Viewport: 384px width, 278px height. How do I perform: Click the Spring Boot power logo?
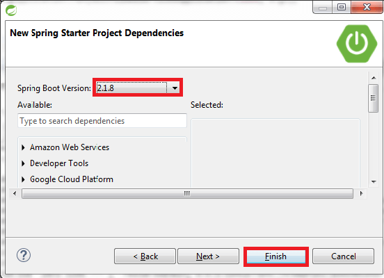coord(357,44)
